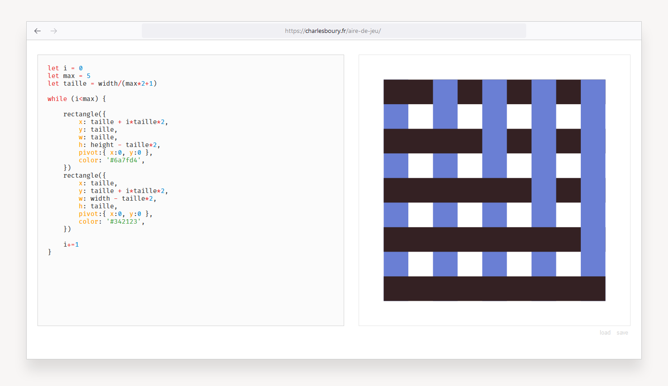The height and width of the screenshot is (386, 668).
Task: Click the load link below the canvas
Action: coord(605,333)
